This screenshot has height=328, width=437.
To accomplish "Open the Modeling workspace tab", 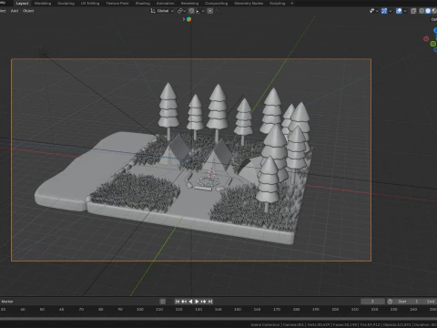I will (43, 4).
